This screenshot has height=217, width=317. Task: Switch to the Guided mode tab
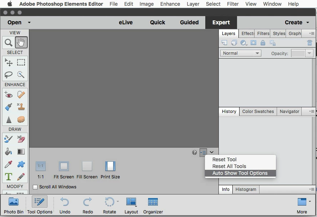[189, 23]
